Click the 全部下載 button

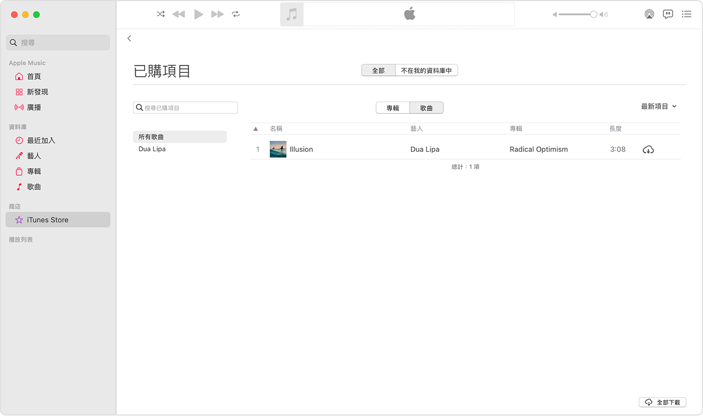[x=662, y=402]
